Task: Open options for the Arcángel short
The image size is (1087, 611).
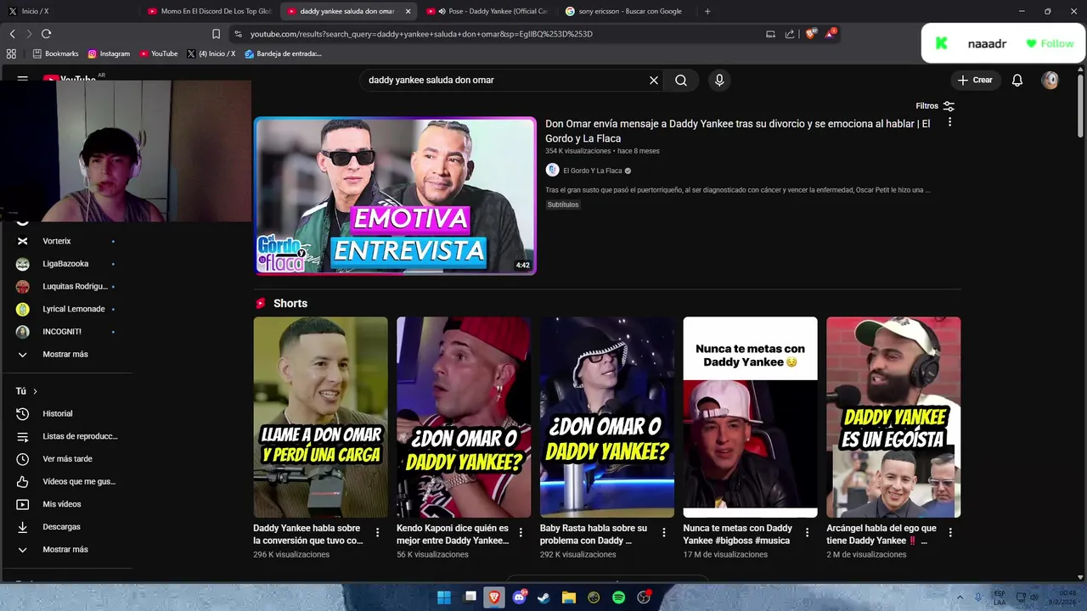Action: pos(950,533)
